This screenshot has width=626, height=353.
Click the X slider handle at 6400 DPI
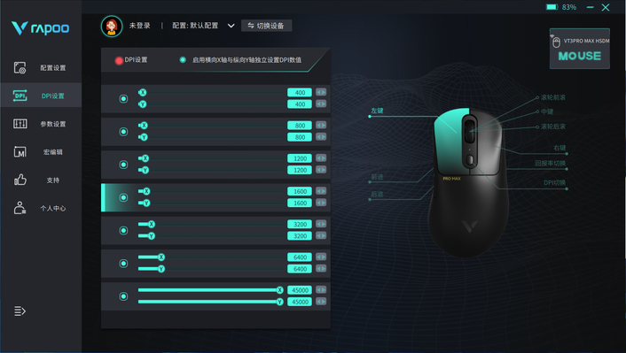click(x=161, y=257)
